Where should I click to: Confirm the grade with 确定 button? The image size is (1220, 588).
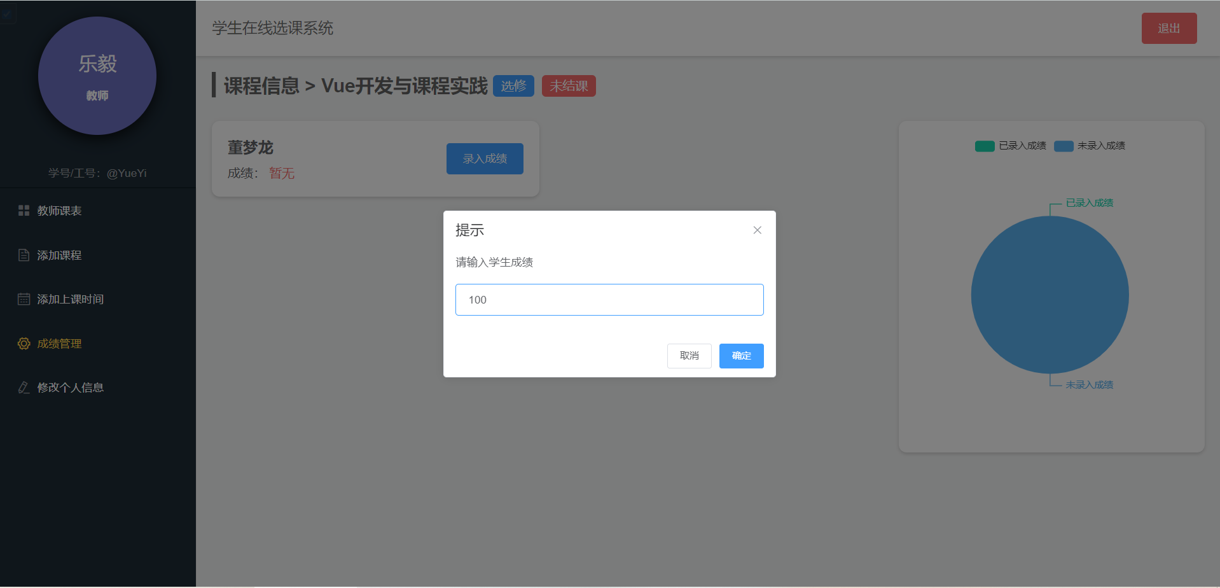coord(741,356)
